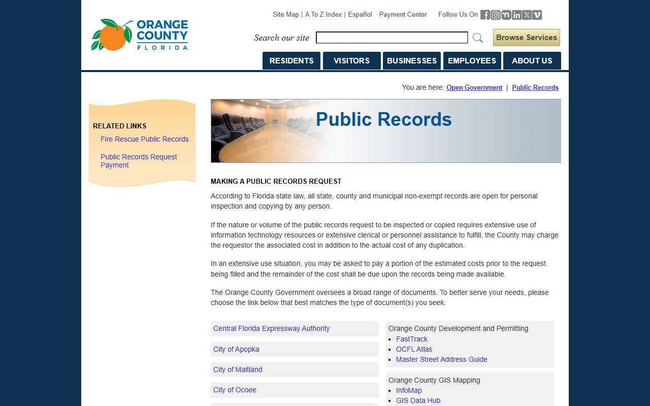Open the Vimeo social icon
Screen dimensions: 650x406
pyautogui.click(x=537, y=15)
